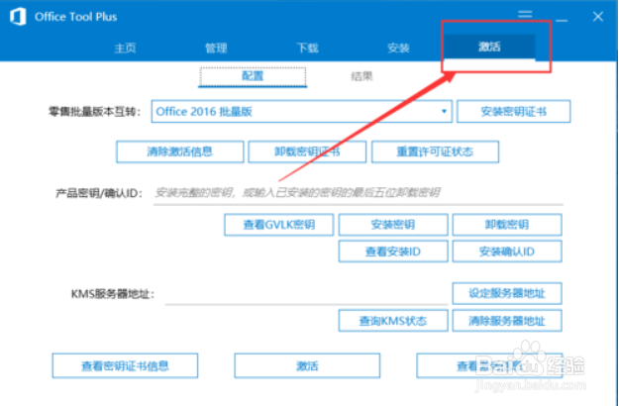Click 查看安装ID button
The height and width of the screenshot is (406, 619).
click(393, 252)
